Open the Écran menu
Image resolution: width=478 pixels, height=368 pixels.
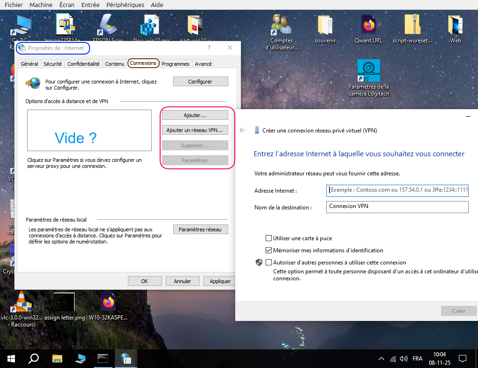[x=67, y=5]
